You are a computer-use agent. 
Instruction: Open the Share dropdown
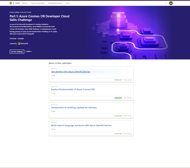pos(29,51)
